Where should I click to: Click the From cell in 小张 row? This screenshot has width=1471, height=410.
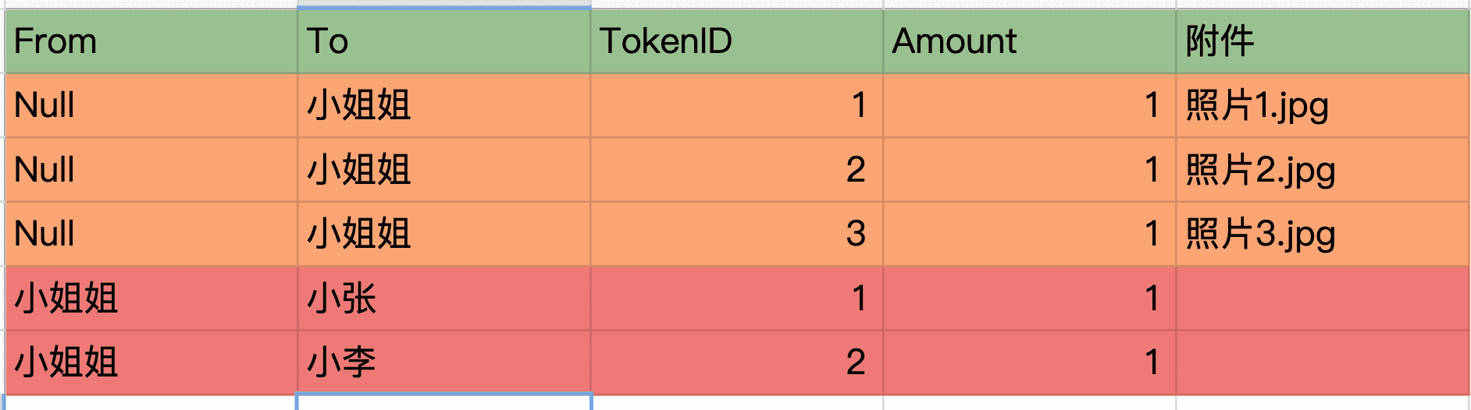tap(151, 299)
